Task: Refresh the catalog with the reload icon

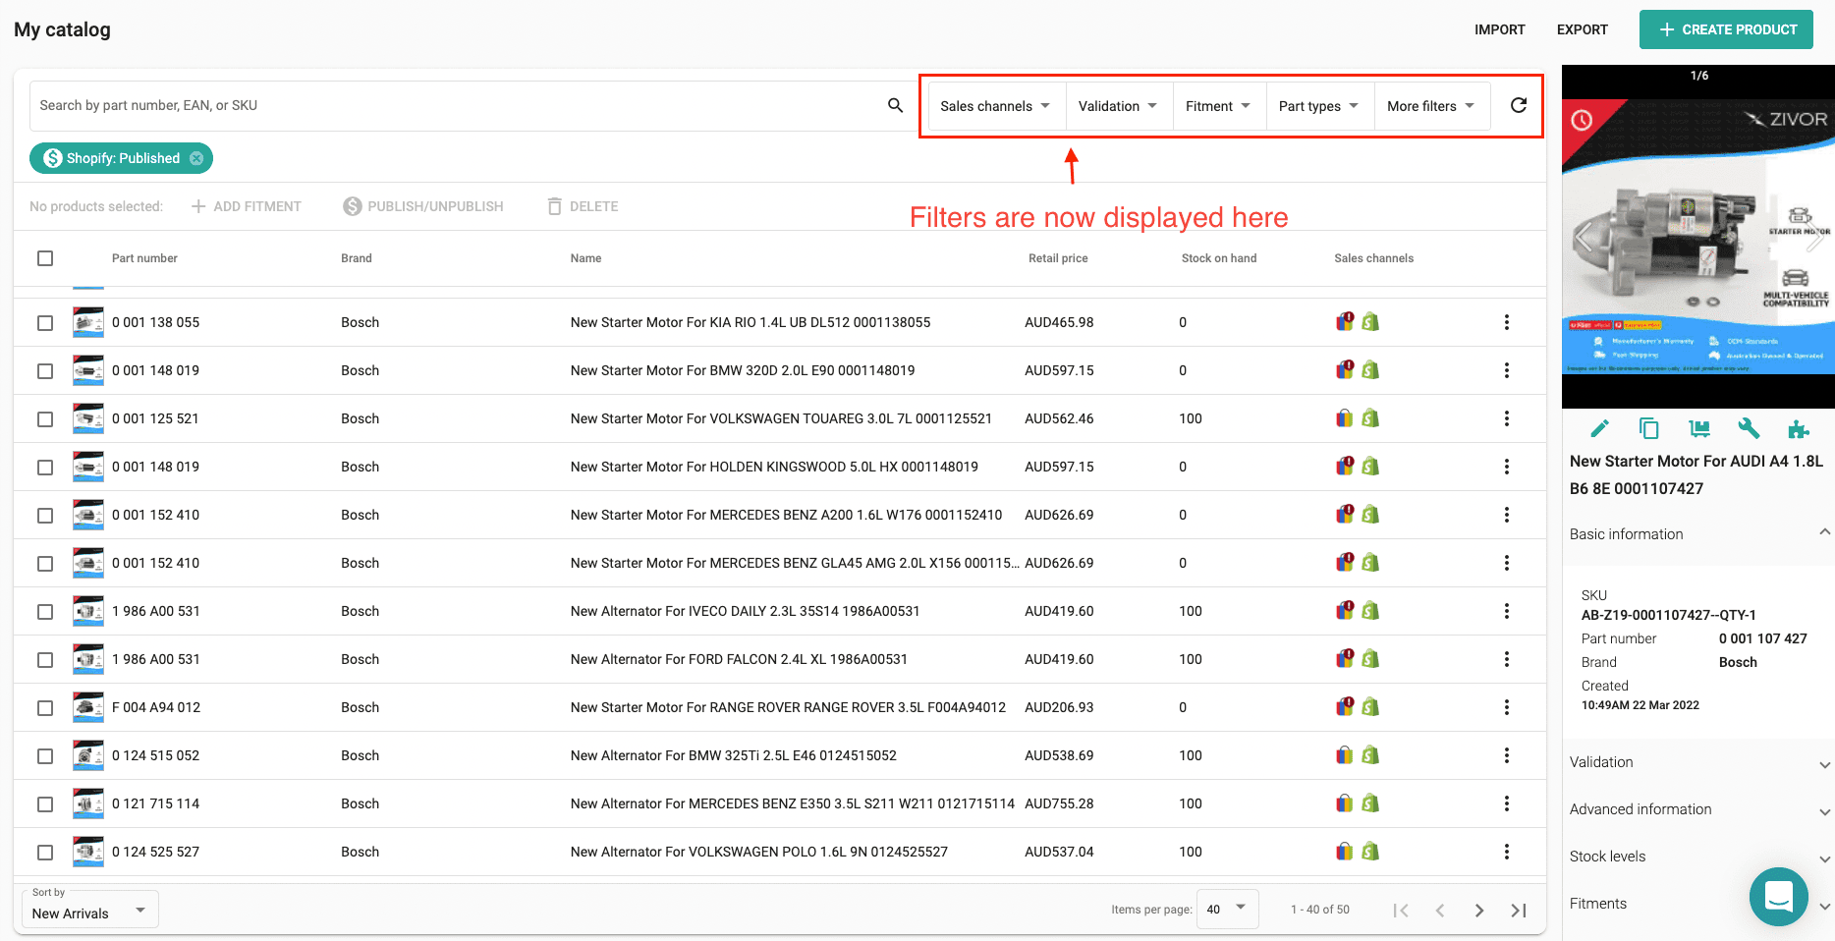Action: [x=1518, y=105]
